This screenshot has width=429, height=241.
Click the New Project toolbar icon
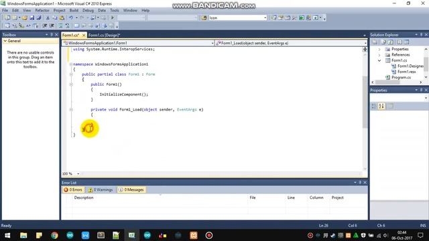(7, 18)
